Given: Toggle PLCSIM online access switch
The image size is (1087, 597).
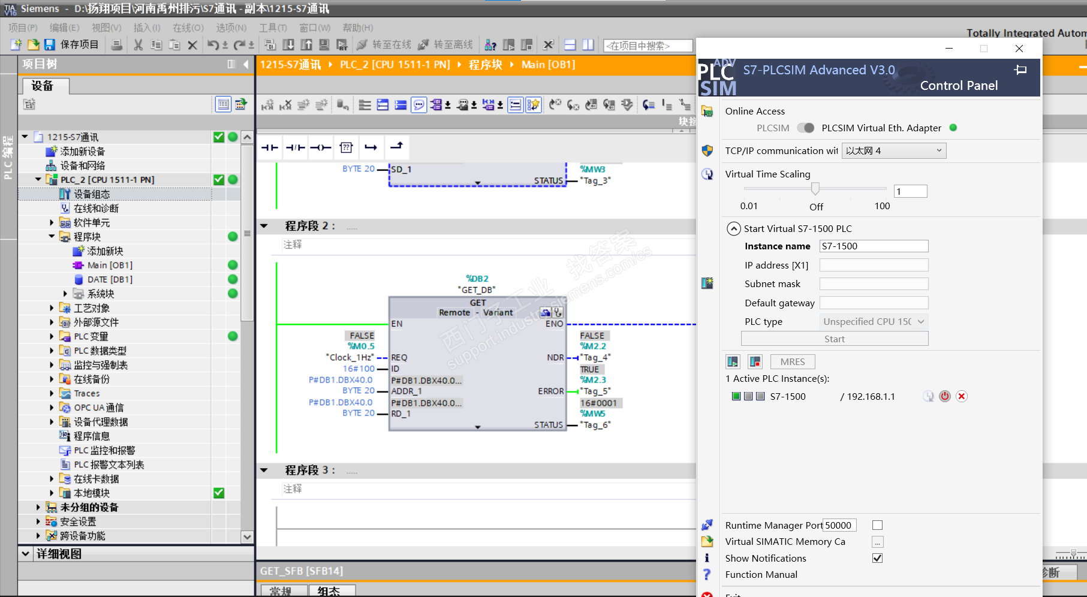Looking at the screenshot, I should click(806, 128).
